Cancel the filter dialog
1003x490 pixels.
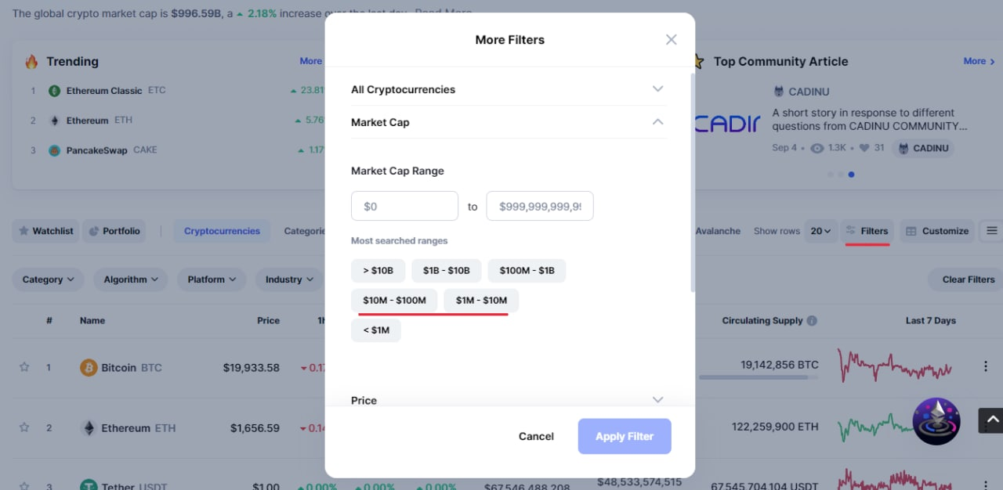point(536,437)
